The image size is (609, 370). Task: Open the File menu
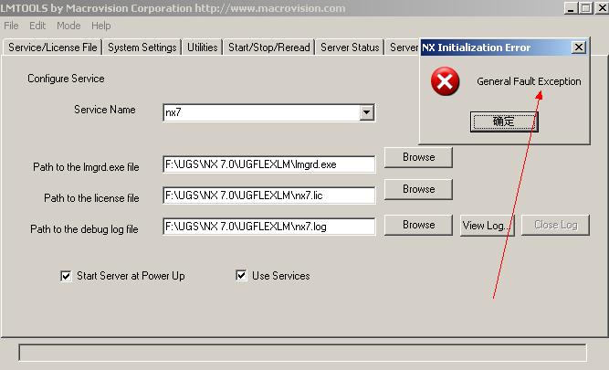tap(11, 26)
